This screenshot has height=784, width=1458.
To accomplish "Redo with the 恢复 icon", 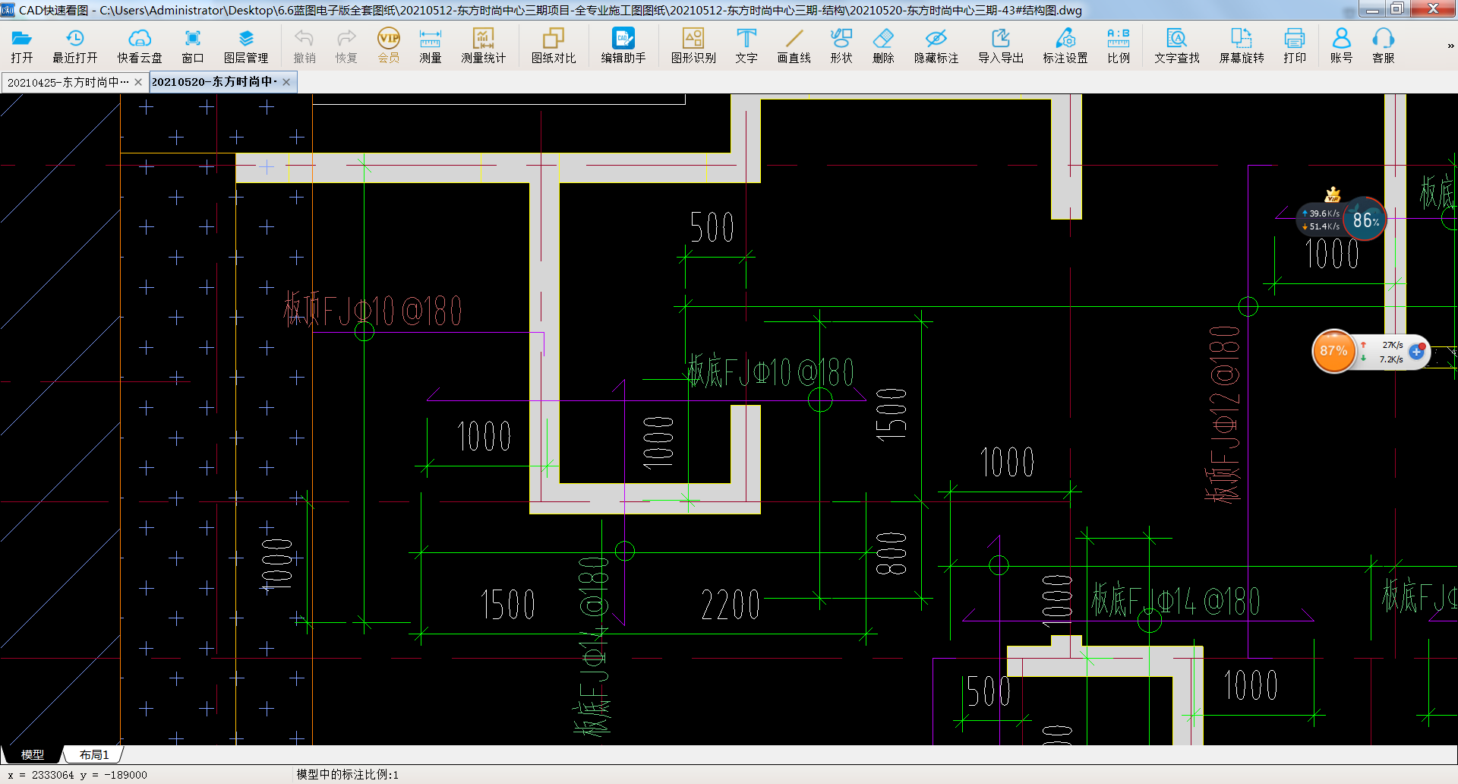I will tap(346, 46).
